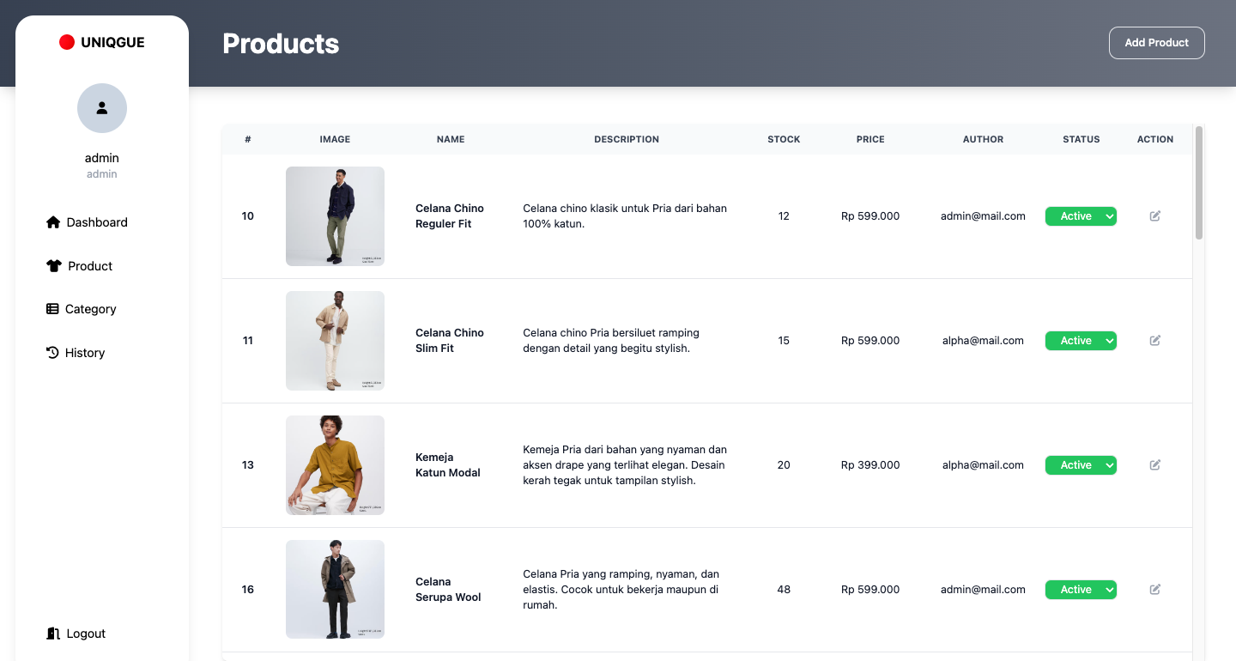The width and height of the screenshot is (1236, 661).
Task: Select product name Celana Chino Slim Fit
Action: tap(450, 341)
